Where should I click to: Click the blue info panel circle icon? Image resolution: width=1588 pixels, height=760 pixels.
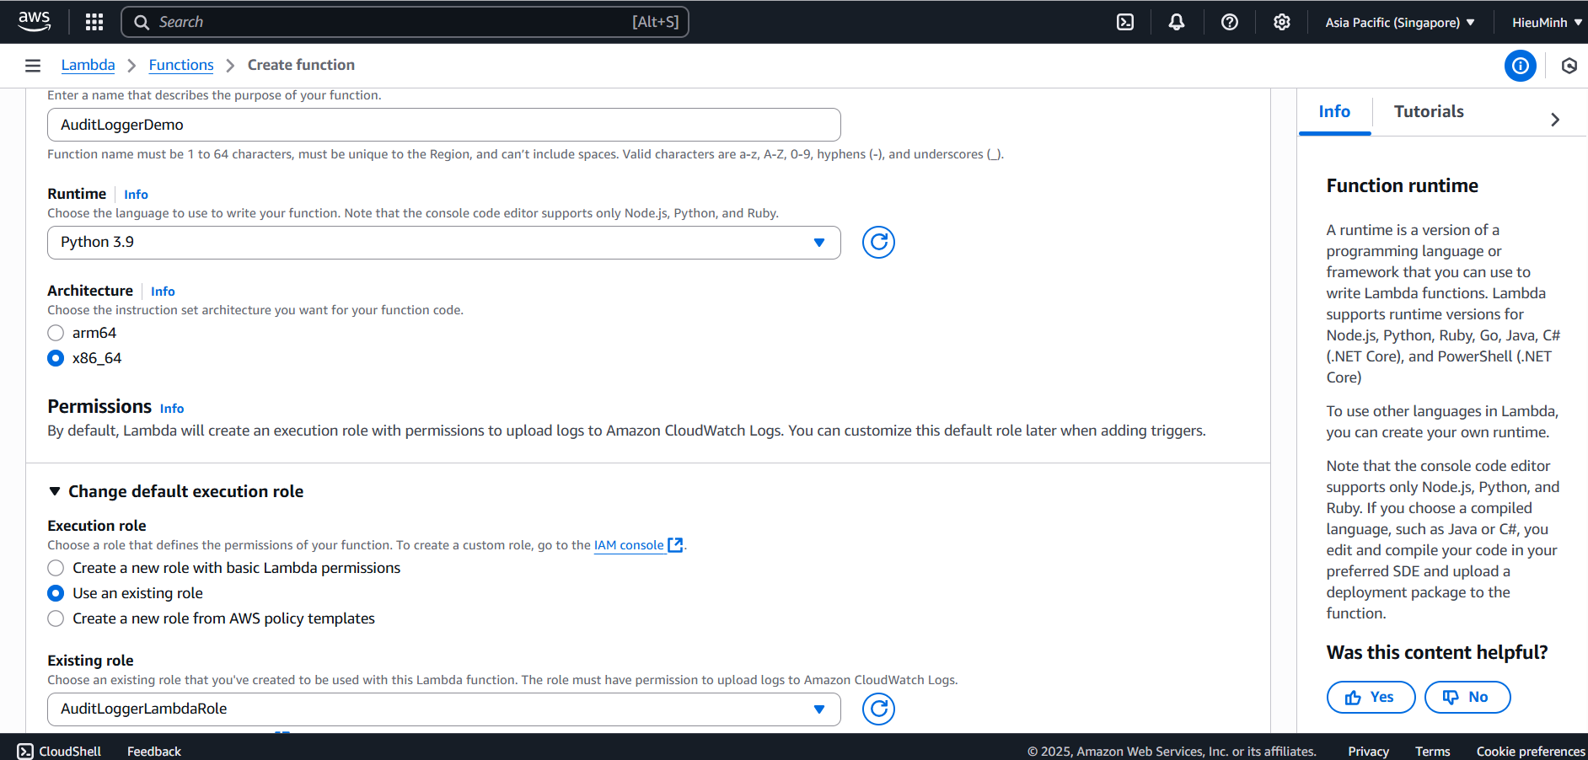[x=1521, y=66]
